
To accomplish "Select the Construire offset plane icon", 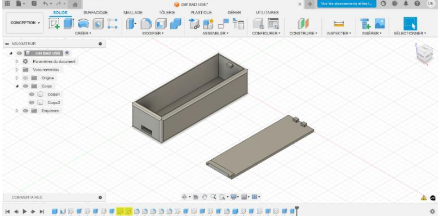I will point(303,24).
